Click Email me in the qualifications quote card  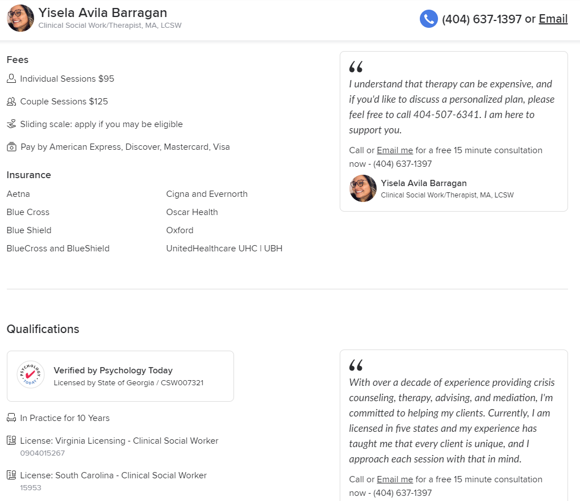[395, 479]
